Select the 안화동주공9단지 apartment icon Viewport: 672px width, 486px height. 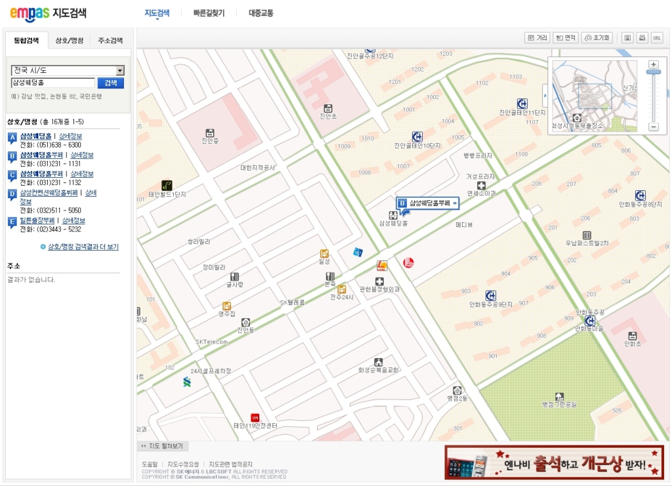(x=491, y=295)
